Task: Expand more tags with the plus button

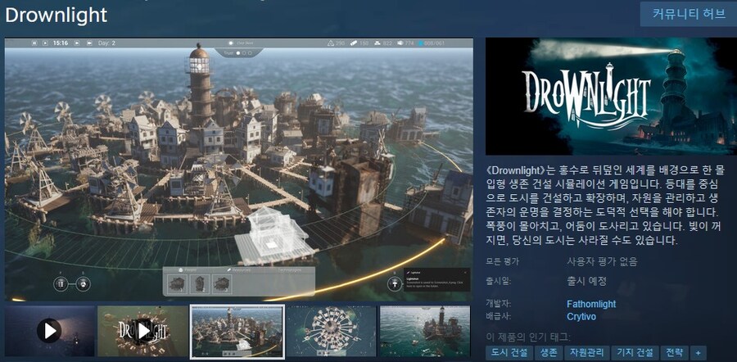Action: pyautogui.click(x=699, y=352)
